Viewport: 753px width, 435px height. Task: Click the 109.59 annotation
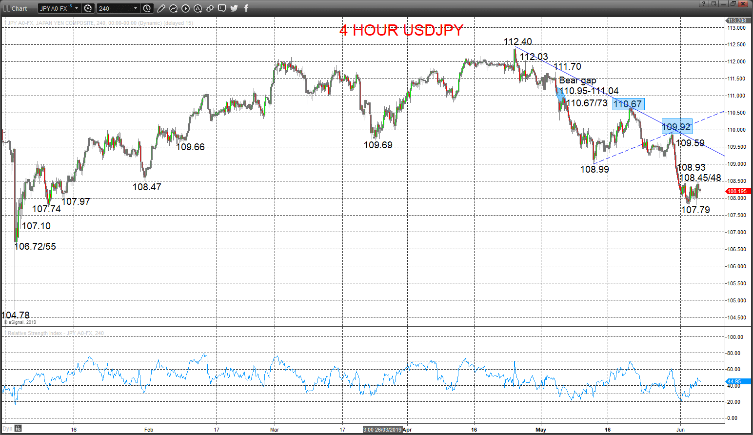[x=690, y=143]
